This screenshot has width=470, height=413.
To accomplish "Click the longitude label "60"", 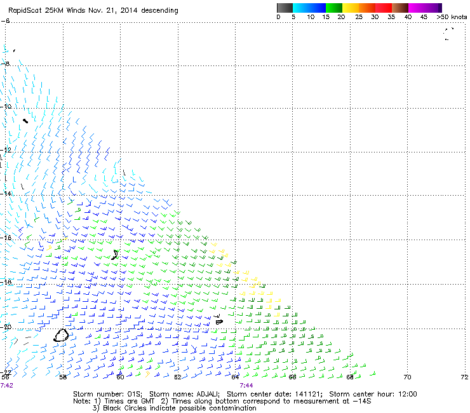I will coord(120,377).
